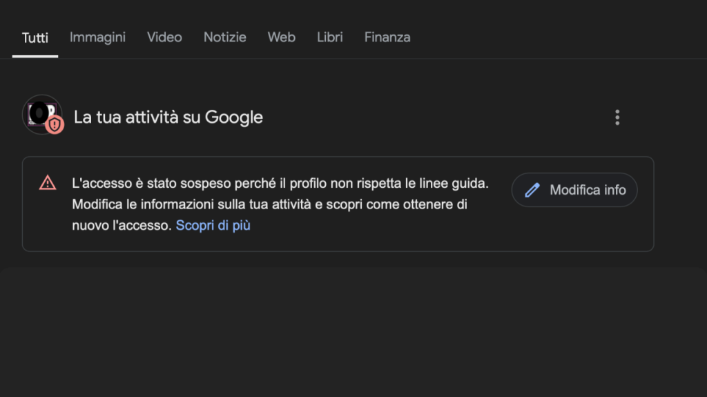The height and width of the screenshot is (397, 707).
Task: Open the Video search tab
Action: click(164, 37)
